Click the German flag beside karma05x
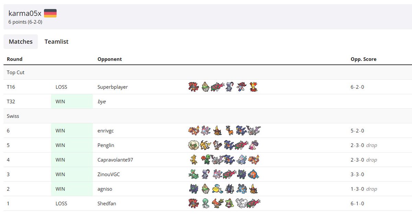 coord(50,13)
